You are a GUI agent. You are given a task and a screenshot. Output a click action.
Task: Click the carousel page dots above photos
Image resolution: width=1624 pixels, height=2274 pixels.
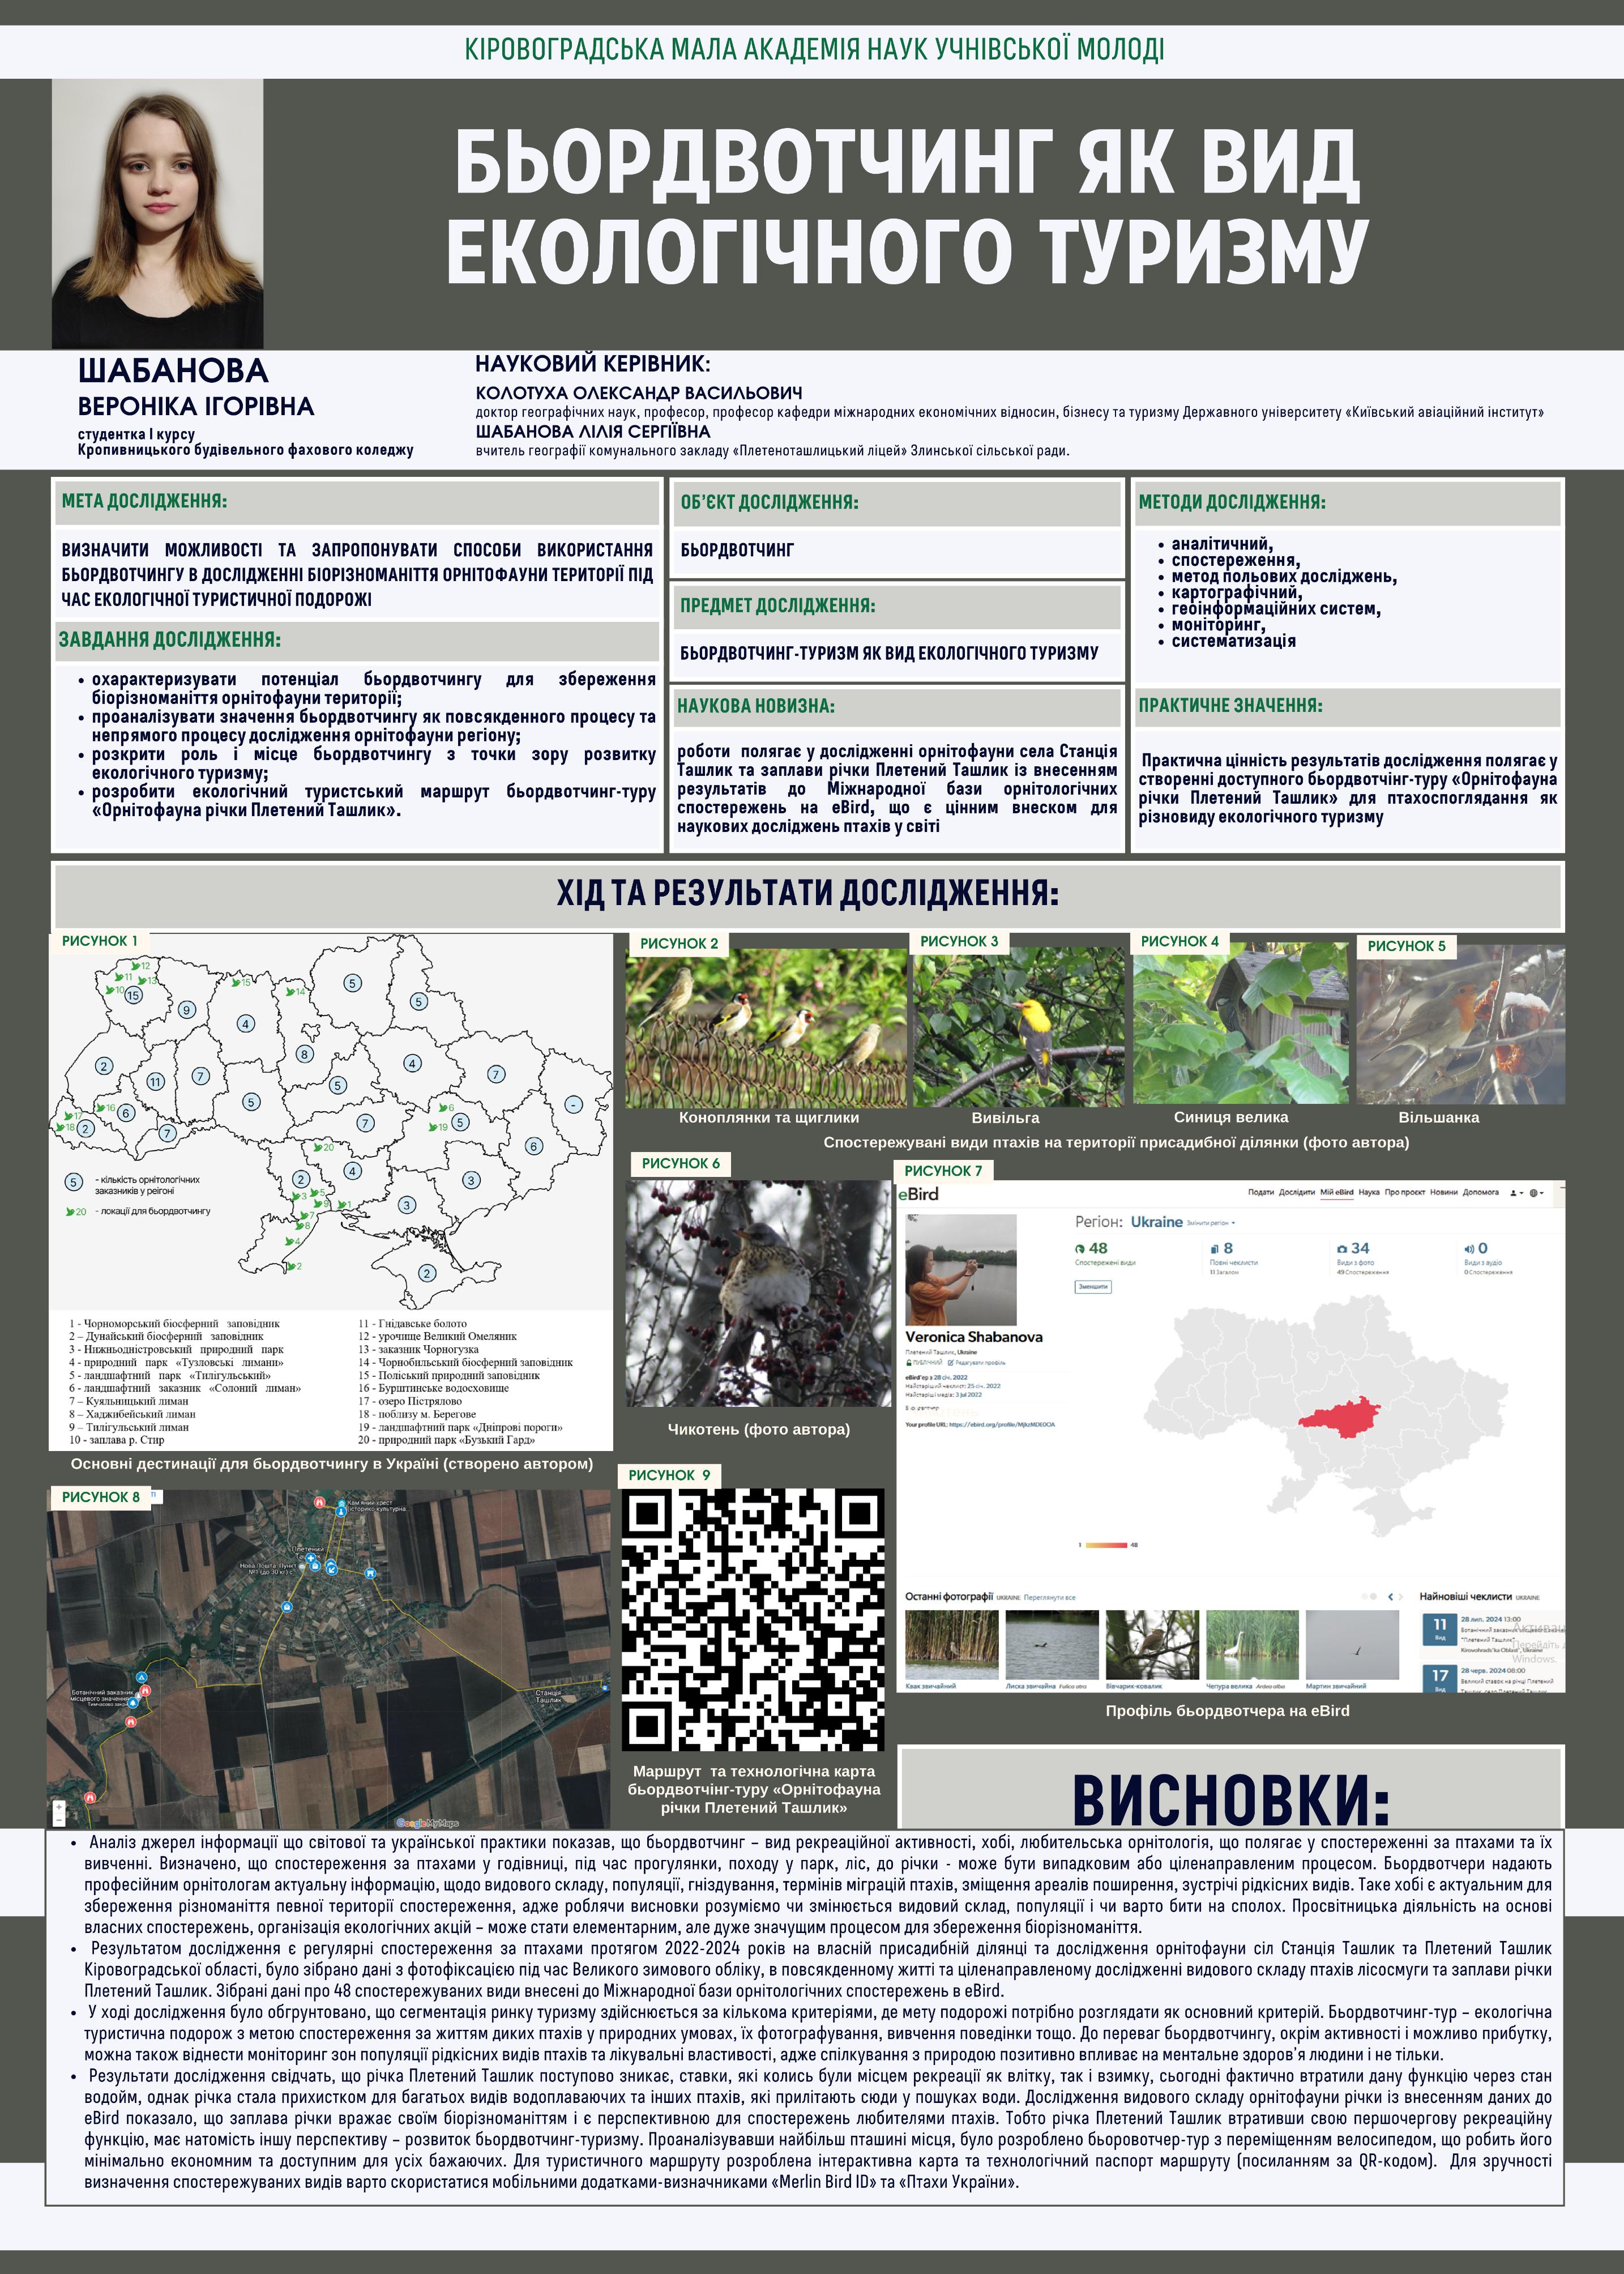[1369, 1597]
